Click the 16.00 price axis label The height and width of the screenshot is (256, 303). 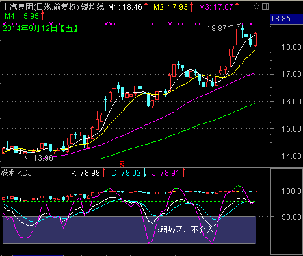[x=291, y=102]
